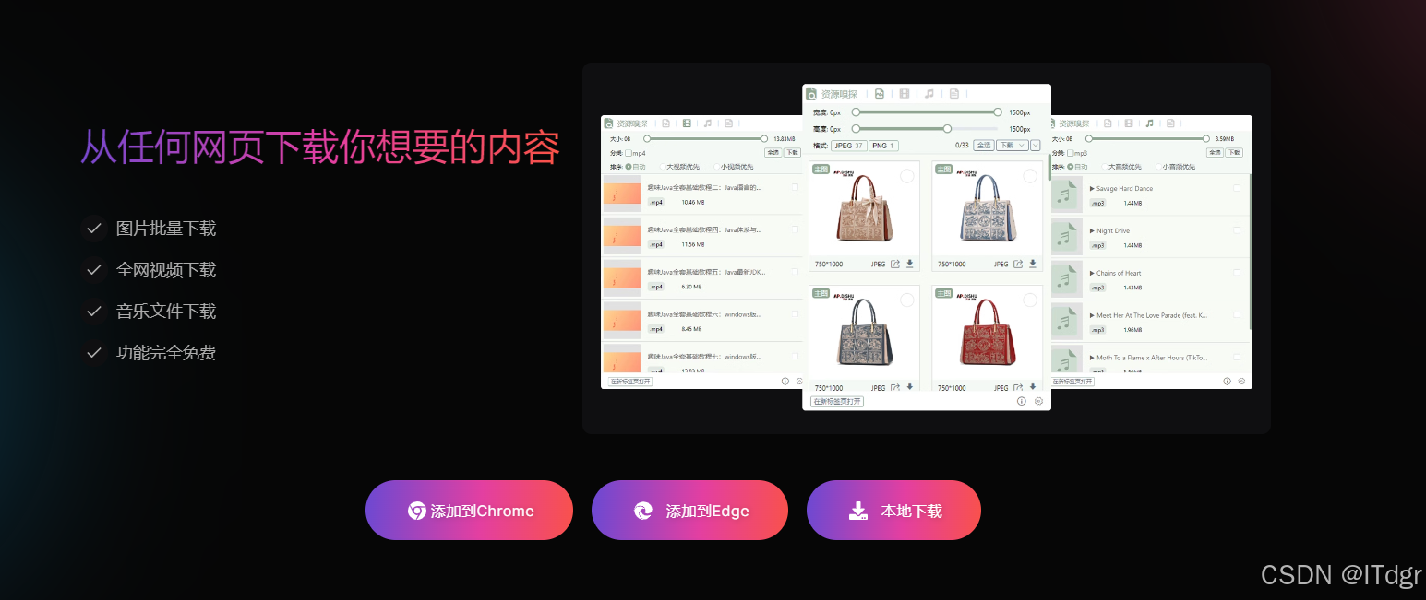
Task: Select 小音频优先 sort option
Action: (x=1176, y=167)
